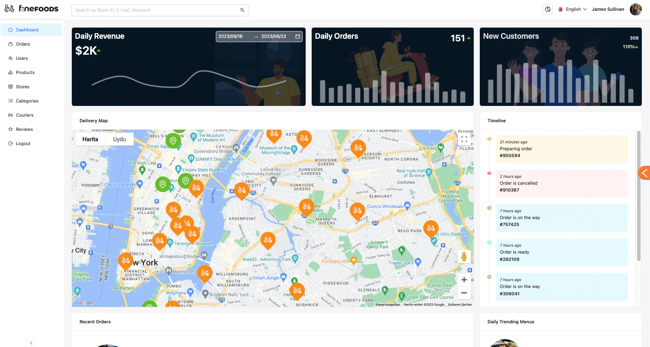Open the date range calendar icon
Image resolution: width=650 pixels, height=347 pixels.
click(x=297, y=37)
